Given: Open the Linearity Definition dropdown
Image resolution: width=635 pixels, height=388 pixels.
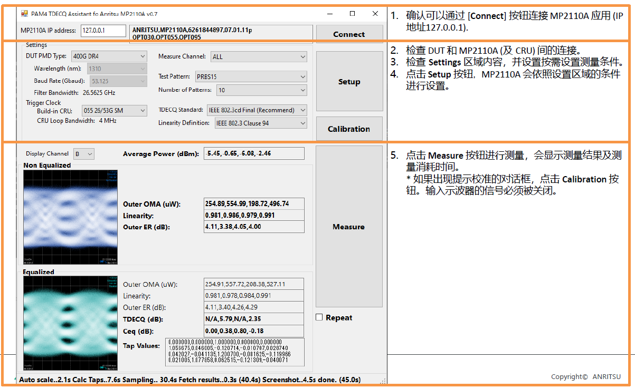Looking at the screenshot, I should pos(260,123).
